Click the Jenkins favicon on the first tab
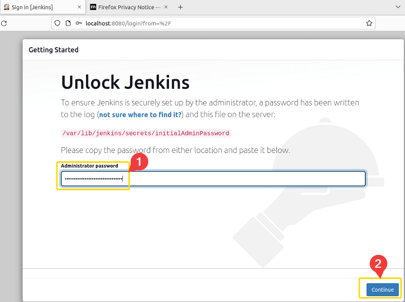This screenshot has height=302, width=405. coord(6,7)
